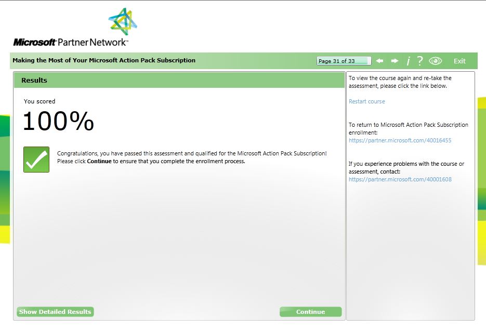Open the enrollment link ending in 40016455
Viewport: 486px width, 330px height.
pyautogui.click(x=400, y=140)
